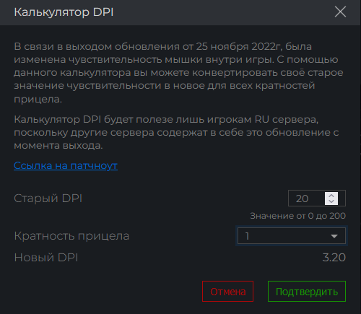The height and width of the screenshot is (314, 361).
Task: Open the Кратность прицела combo box showing 1
Action: point(292,236)
